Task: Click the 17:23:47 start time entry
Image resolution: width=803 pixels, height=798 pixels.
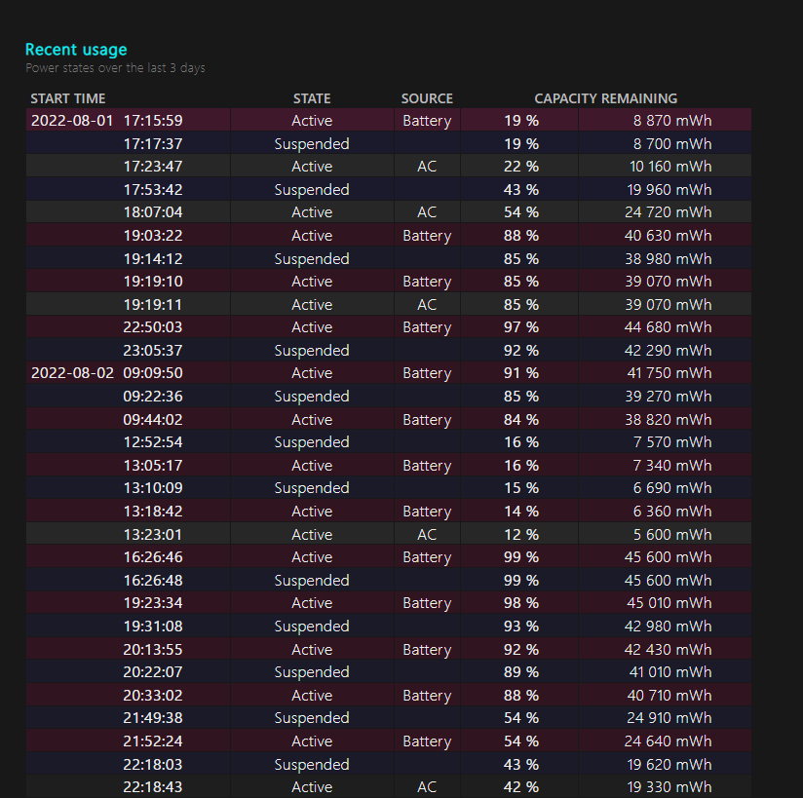Action: click(153, 167)
